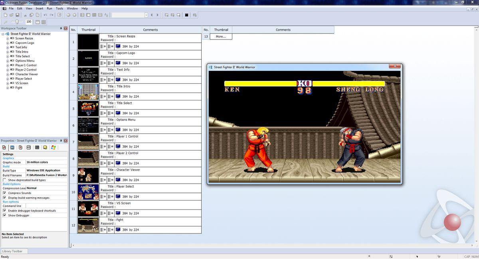
Task: Click the Save toolbar icon
Action: (x=18, y=15)
